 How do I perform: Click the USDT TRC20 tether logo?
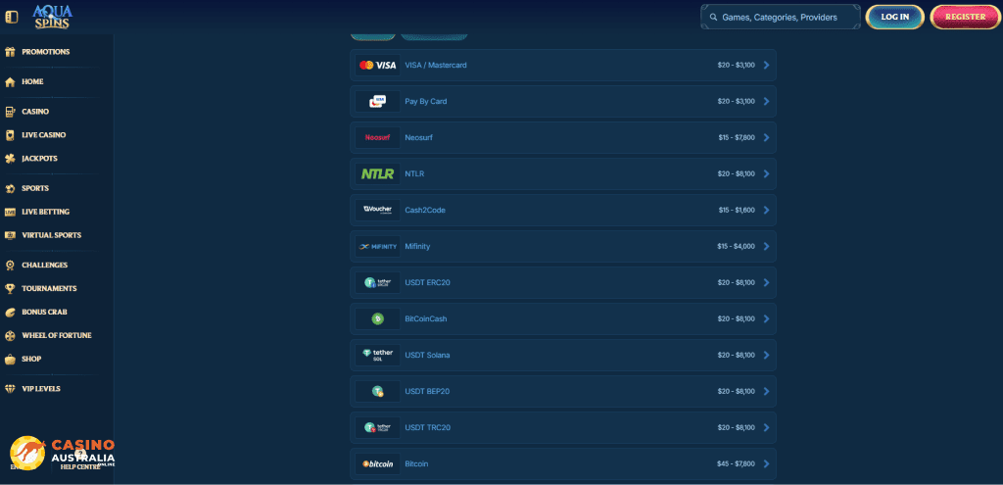378,427
